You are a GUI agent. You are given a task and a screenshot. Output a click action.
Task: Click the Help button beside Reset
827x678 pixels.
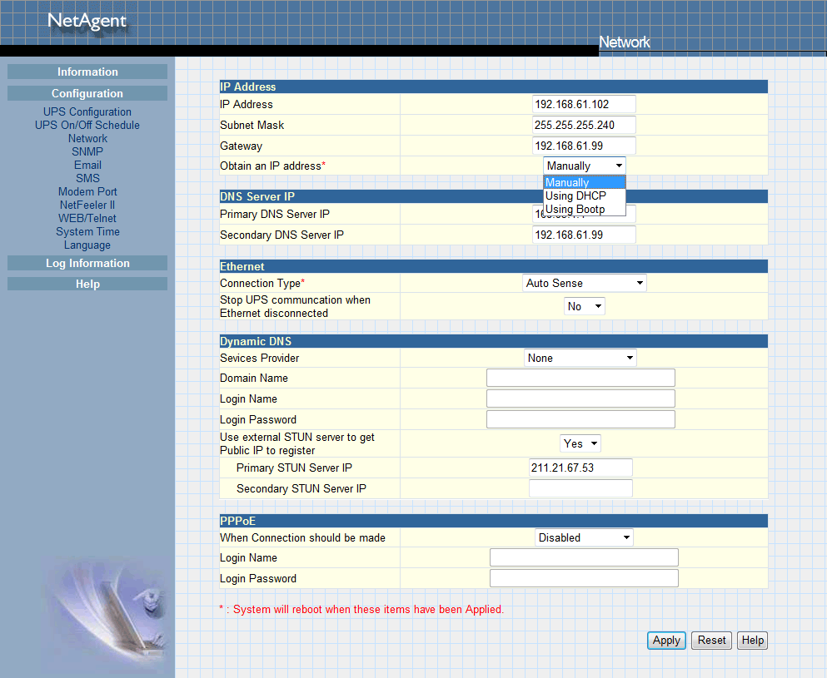tap(753, 641)
